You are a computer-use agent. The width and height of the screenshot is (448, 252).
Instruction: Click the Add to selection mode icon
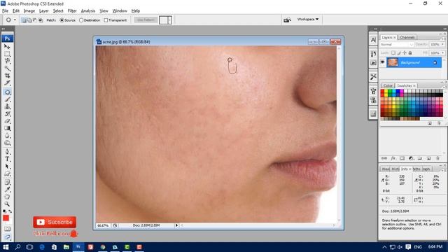point(29,20)
